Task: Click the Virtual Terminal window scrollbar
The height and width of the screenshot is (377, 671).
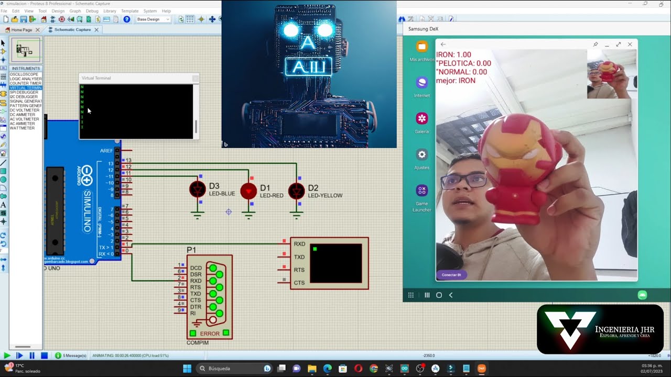Action: tap(197, 126)
